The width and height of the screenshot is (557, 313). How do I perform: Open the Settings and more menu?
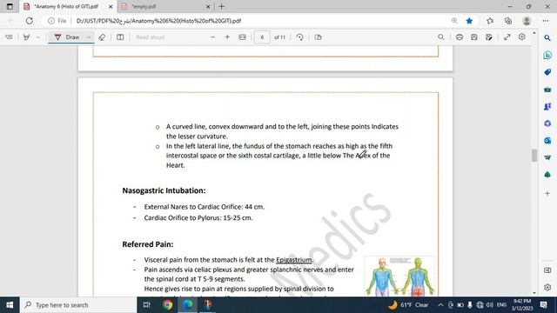[546, 21]
